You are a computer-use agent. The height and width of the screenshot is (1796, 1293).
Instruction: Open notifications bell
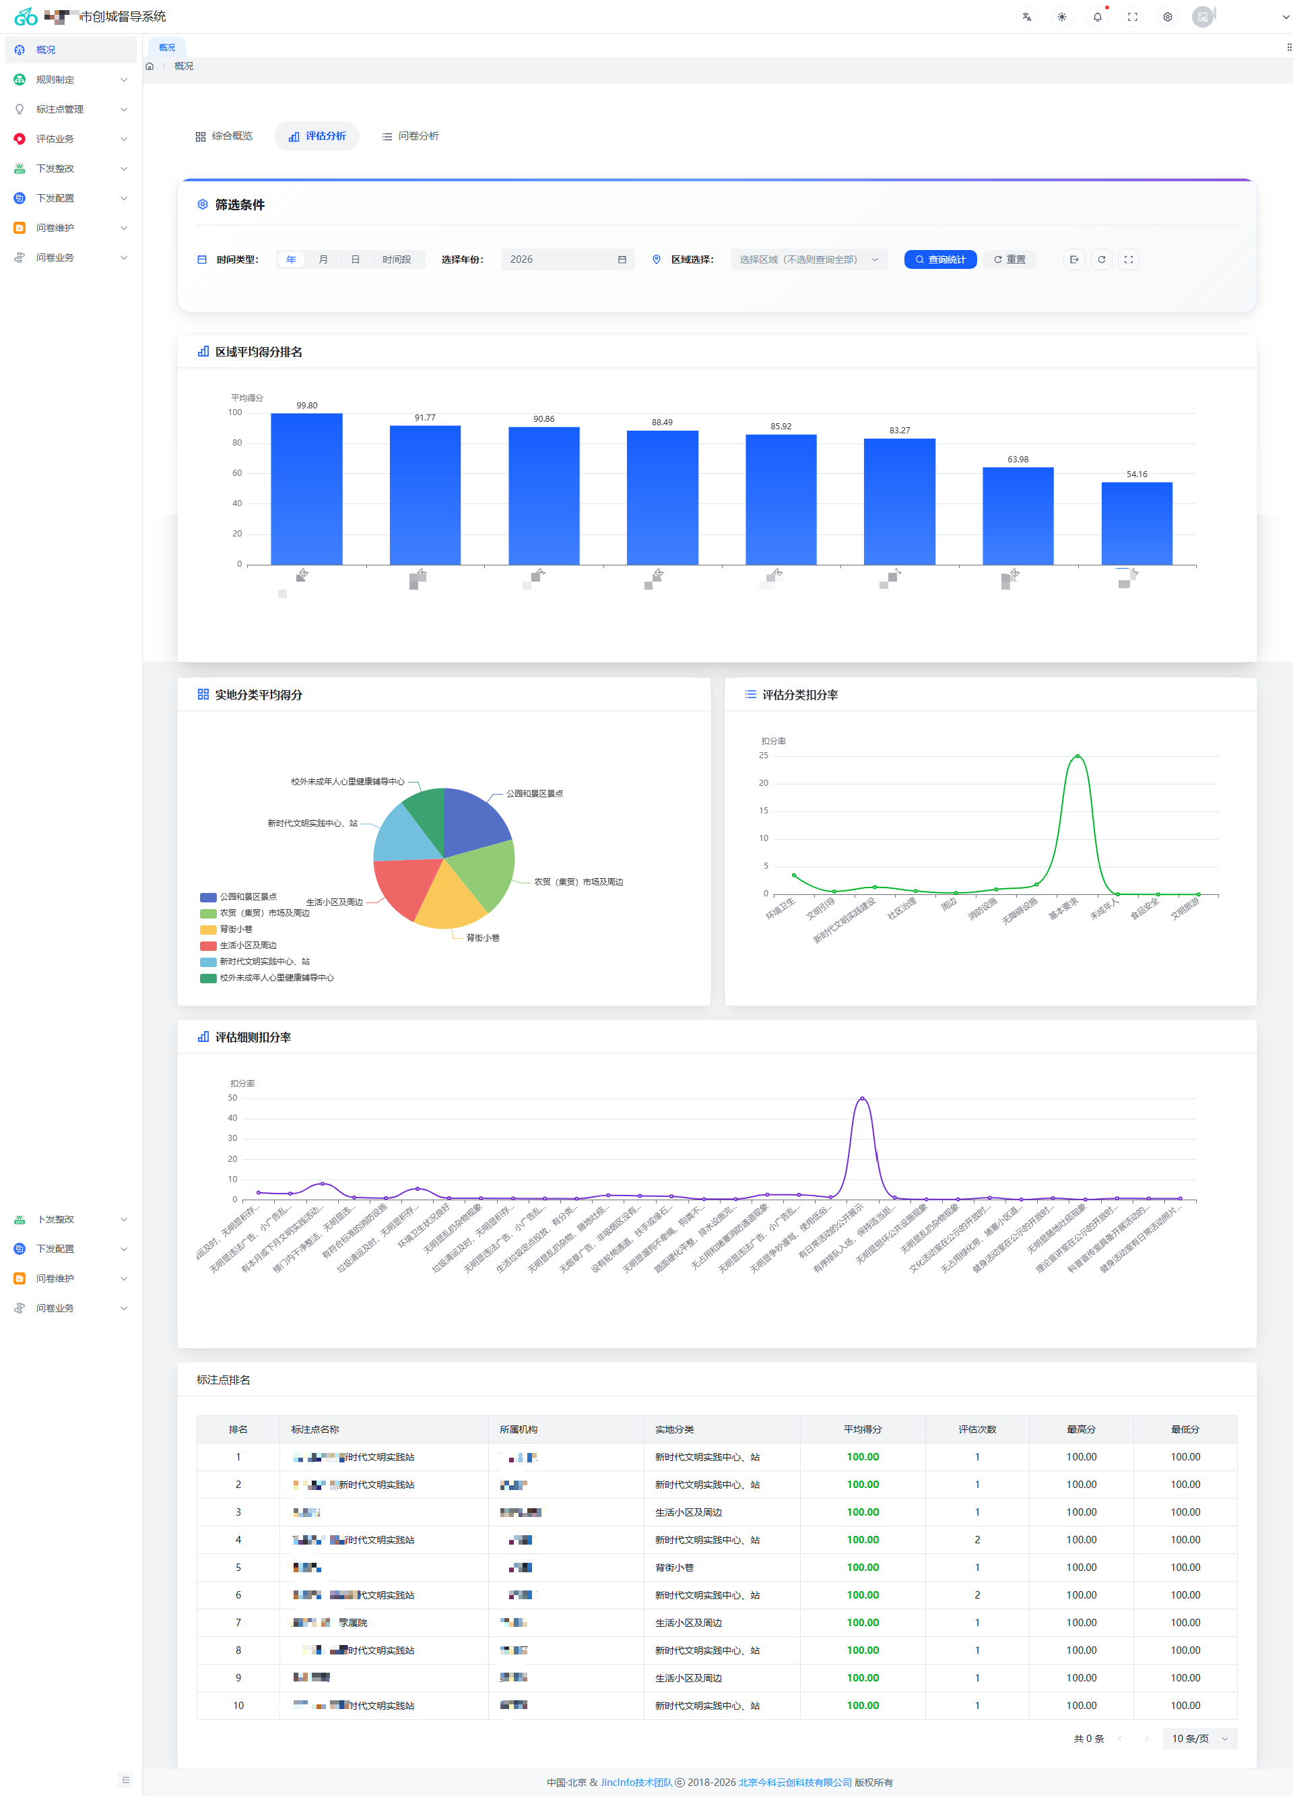click(1098, 17)
